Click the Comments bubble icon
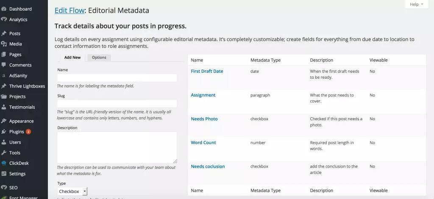Screen dimensions: 434x199 pyautogui.click(x=4, y=65)
